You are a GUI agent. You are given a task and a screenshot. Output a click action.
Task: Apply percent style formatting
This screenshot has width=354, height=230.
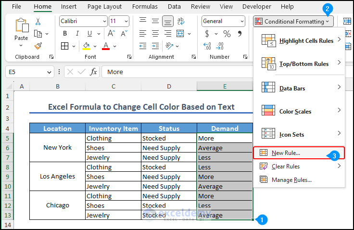227,34
